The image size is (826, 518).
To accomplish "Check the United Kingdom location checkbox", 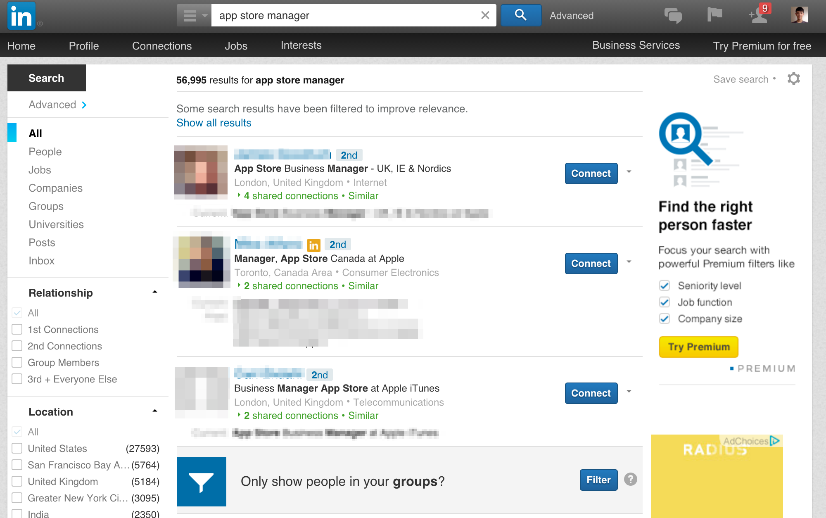I will click(17, 481).
